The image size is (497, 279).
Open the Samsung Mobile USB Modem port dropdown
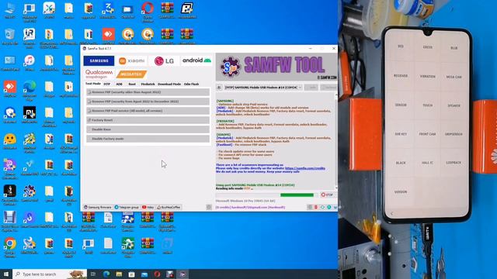pyautogui.click(x=263, y=88)
